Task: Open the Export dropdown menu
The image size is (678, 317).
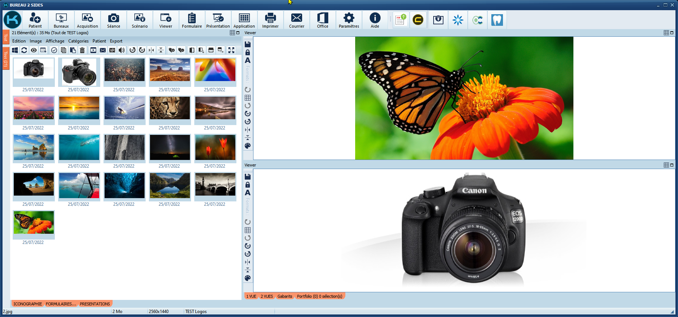Action: tap(116, 41)
